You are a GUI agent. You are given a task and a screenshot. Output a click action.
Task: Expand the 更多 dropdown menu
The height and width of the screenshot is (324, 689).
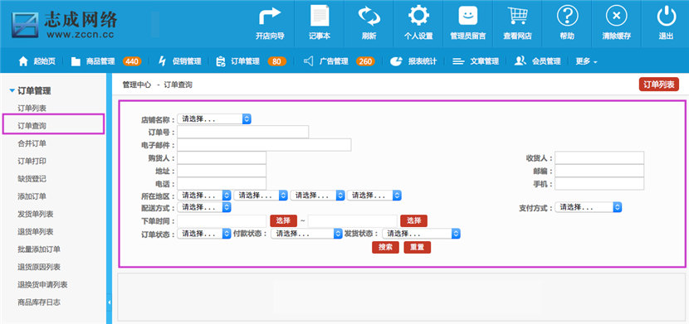coord(587,61)
